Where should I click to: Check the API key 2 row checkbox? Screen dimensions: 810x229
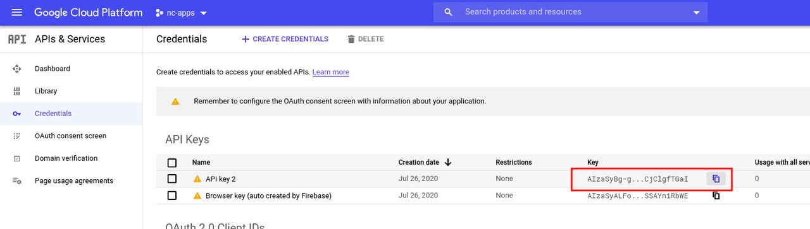coord(172,179)
